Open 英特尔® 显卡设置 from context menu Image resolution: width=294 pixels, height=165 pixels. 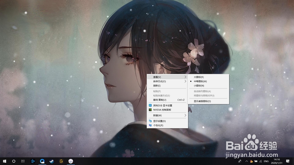coord(167,105)
